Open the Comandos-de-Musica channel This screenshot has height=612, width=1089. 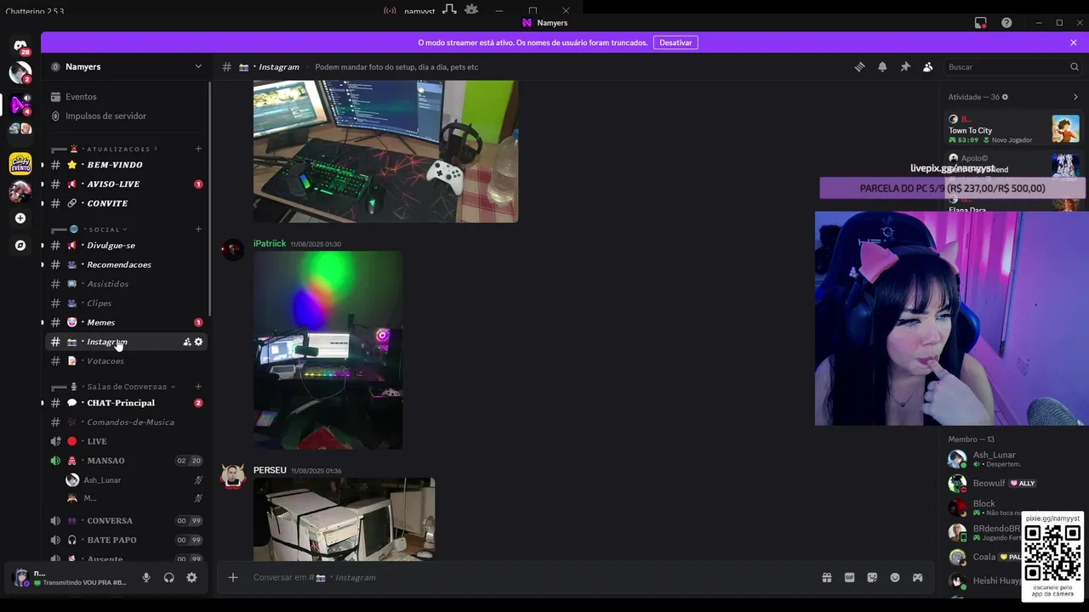point(126,422)
